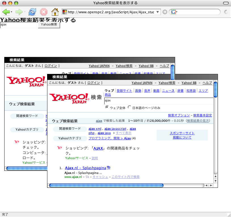Click the AJAX shopping link
The height and width of the screenshot is (217, 231).
click(98, 148)
